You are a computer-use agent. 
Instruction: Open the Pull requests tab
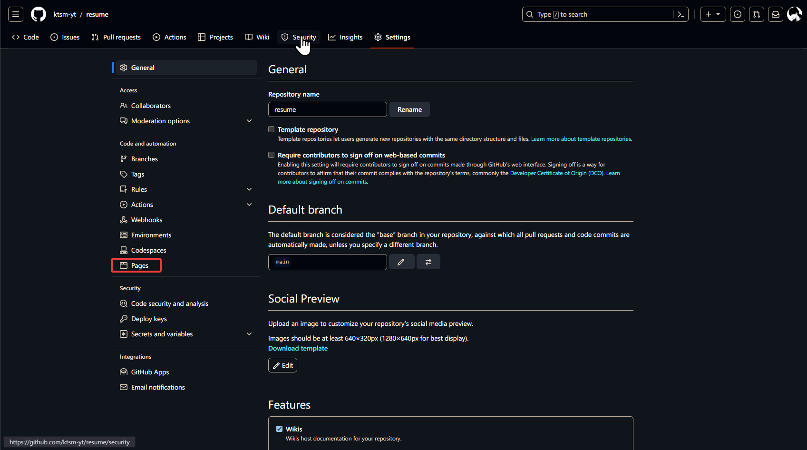click(x=116, y=37)
